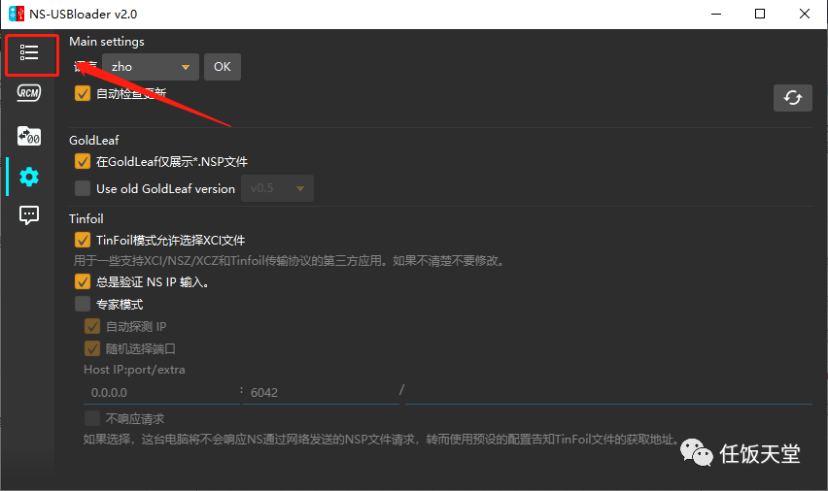The image size is (828, 491).
Task: Open the games list tab in the sidebar
Action: click(29, 52)
